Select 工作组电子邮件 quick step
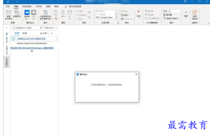The width and height of the screenshot is (210, 136). 104,18
